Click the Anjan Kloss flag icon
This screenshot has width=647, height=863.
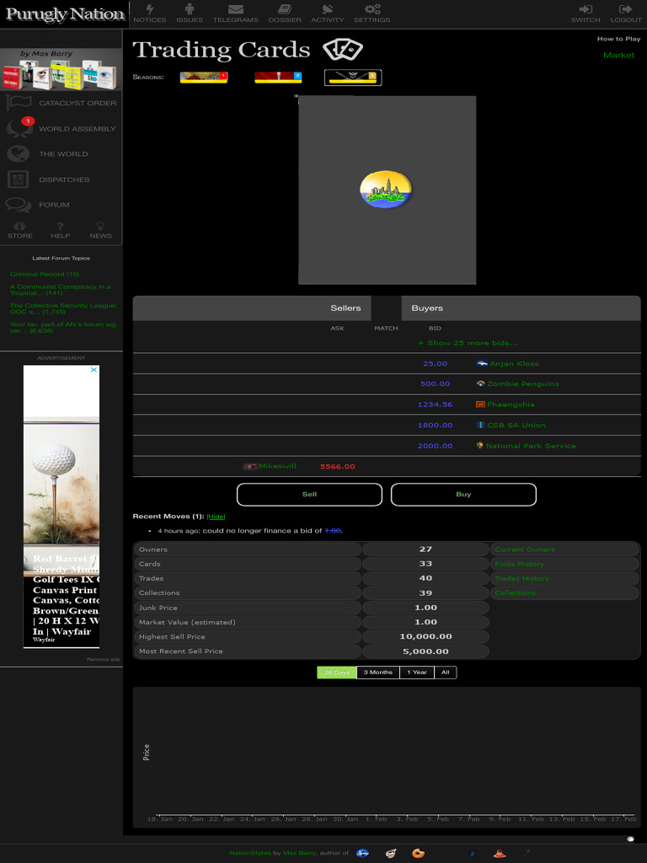(481, 364)
